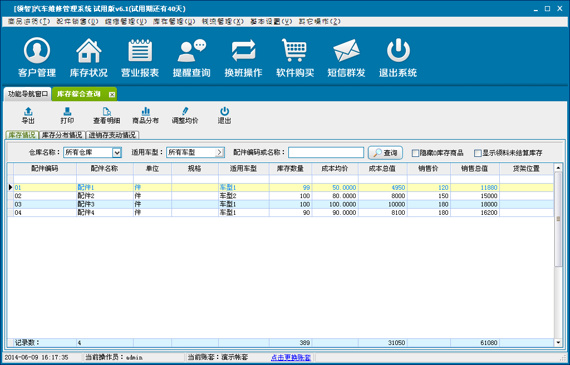This screenshot has width=570, height=365.
Task: Click 换班操作 shift change icon
Action: click(x=243, y=51)
